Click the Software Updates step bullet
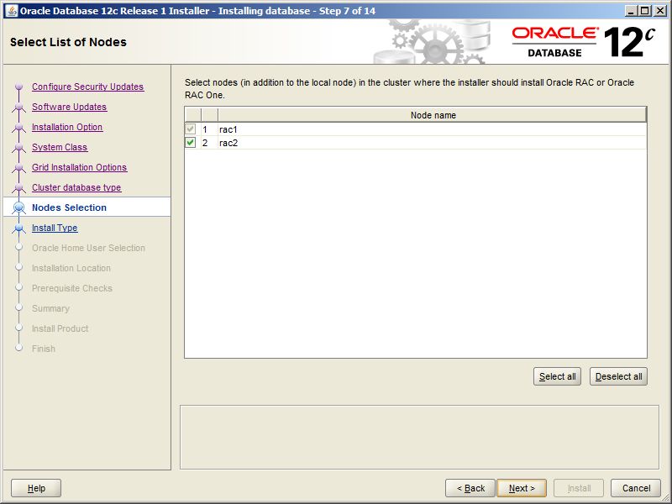The width and height of the screenshot is (672, 504). click(x=18, y=107)
